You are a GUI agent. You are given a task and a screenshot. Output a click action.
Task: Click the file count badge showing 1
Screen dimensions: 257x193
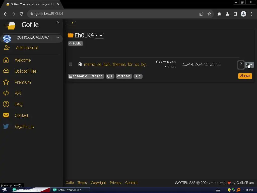tap(110, 76)
